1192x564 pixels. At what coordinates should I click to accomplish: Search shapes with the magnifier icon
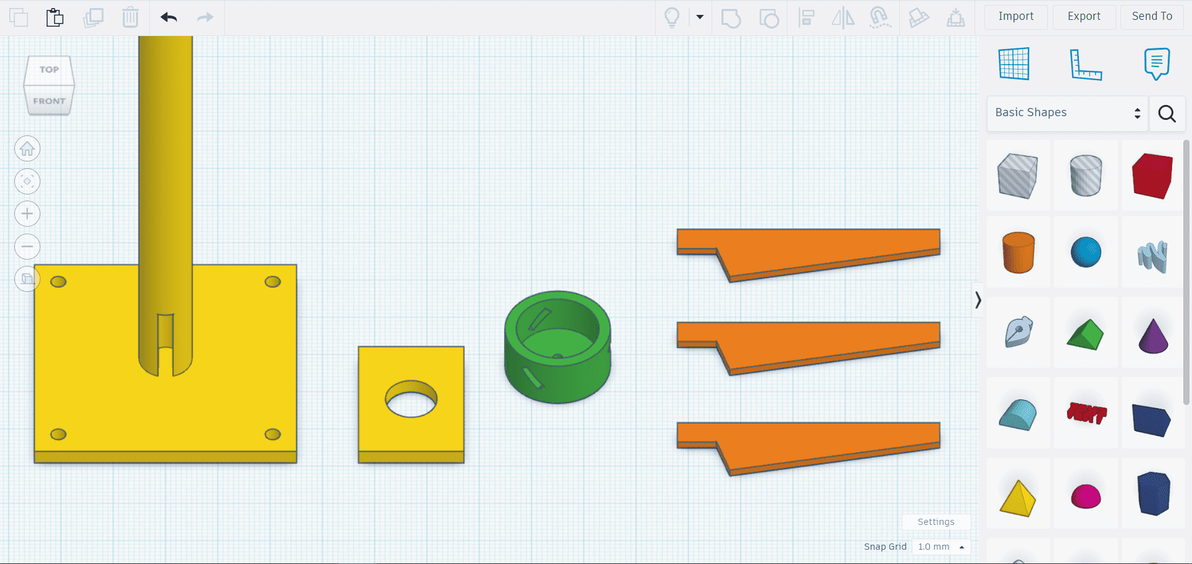click(1167, 114)
